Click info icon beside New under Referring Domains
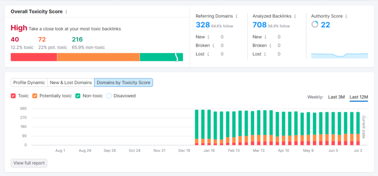The image size is (378, 176). tap(208, 37)
